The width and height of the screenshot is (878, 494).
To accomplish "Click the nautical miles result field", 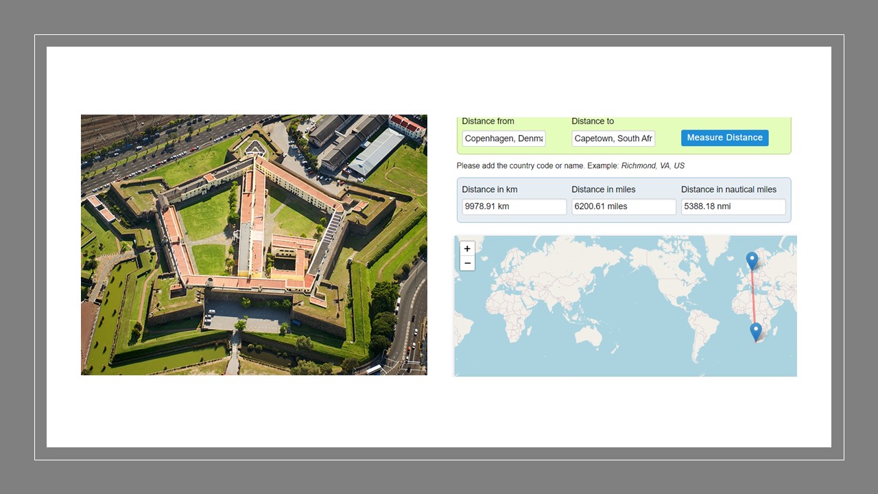I will [x=733, y=207].
